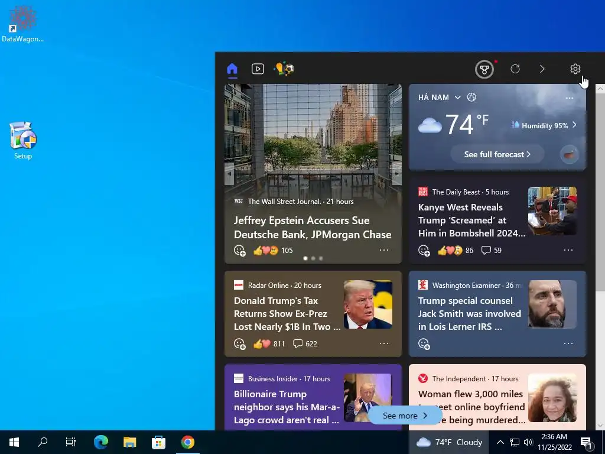Click The Wall Street Journal source label
This screenshot has width=605, height=454.
(x=285, y=202)
